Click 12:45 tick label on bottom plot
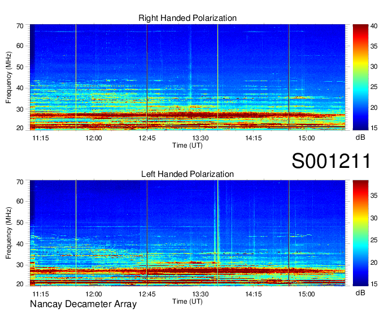The width and height of the screenshot is (384, 311). click(147, 294)
